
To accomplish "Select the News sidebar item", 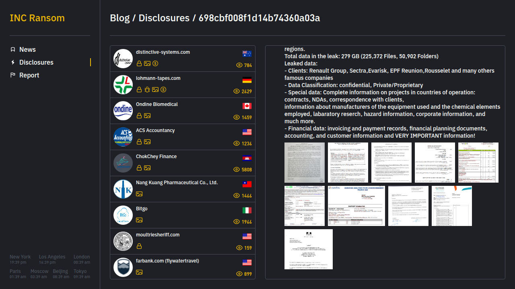I will (27, 49).
